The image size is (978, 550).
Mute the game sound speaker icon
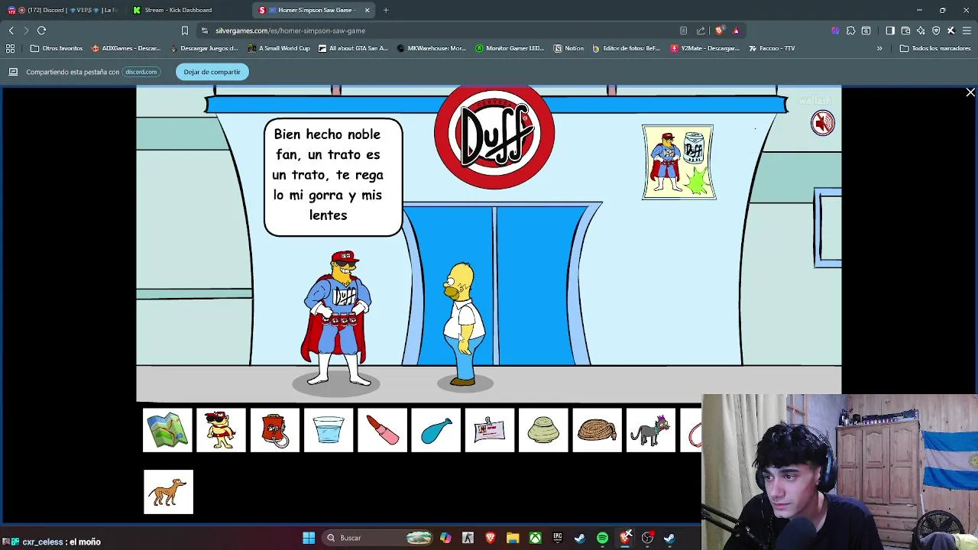coord(823,123)
